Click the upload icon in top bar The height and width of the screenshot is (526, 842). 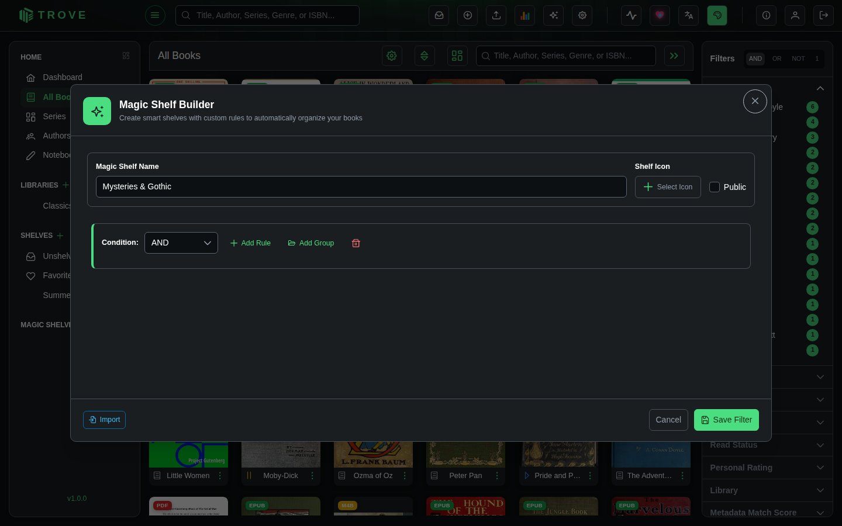click(496, 15)
